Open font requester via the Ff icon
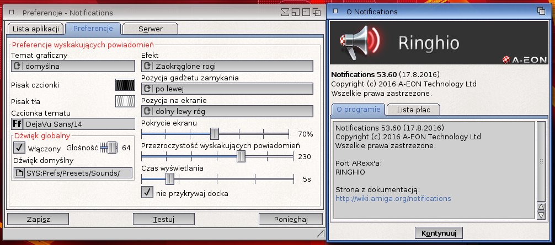Viewport: 555px width, 245px height. click(17, 124)
